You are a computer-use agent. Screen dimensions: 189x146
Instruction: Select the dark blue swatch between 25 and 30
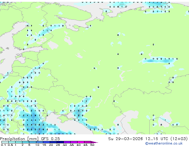[60, 142]
